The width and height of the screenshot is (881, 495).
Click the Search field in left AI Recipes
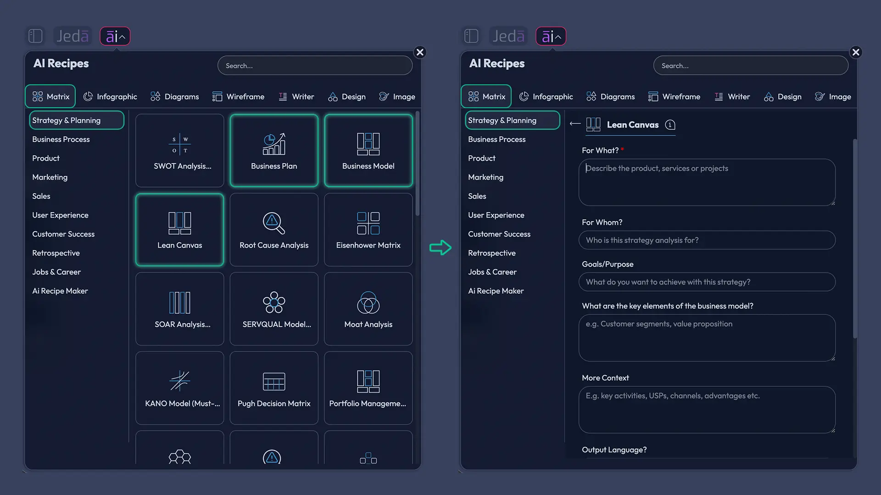(315, 66)
